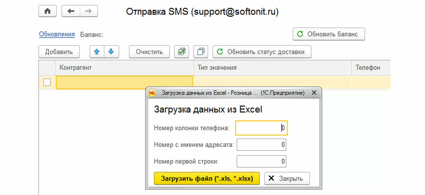425x195 pixels.
Task: Go forward with the right arrow
Action: pos(89,11)
